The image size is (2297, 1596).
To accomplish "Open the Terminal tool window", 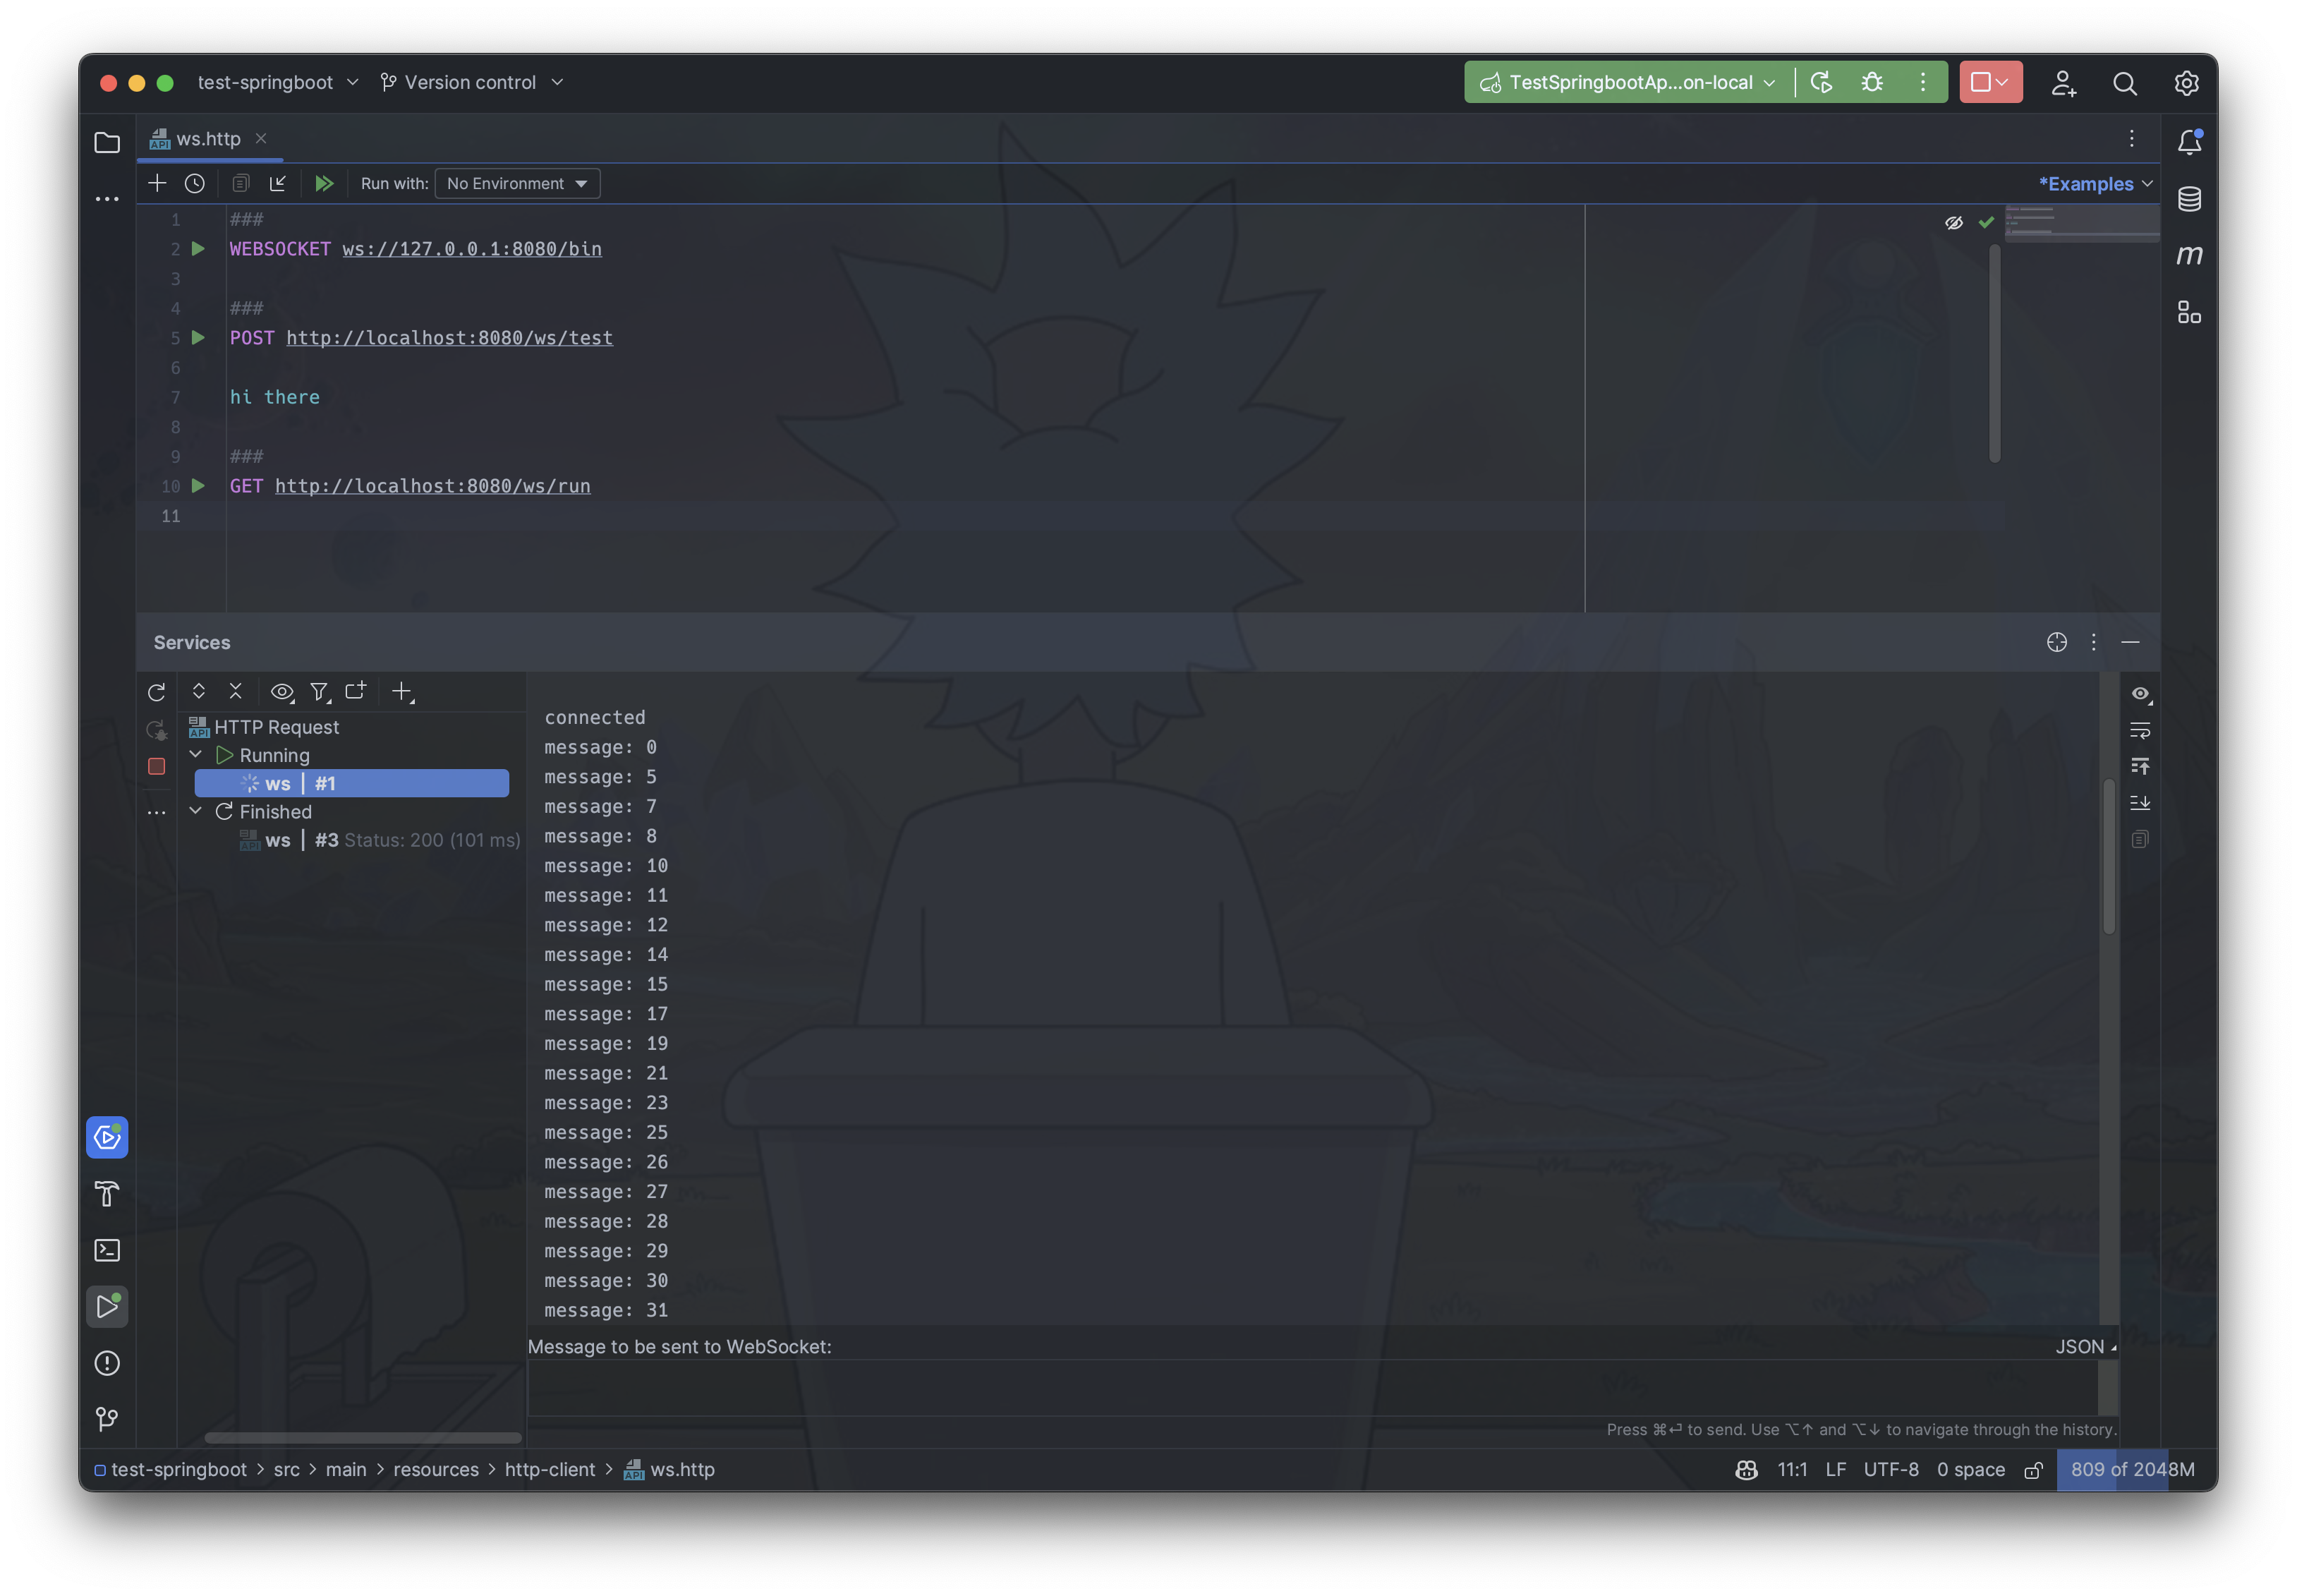I will pos(107,1250).
